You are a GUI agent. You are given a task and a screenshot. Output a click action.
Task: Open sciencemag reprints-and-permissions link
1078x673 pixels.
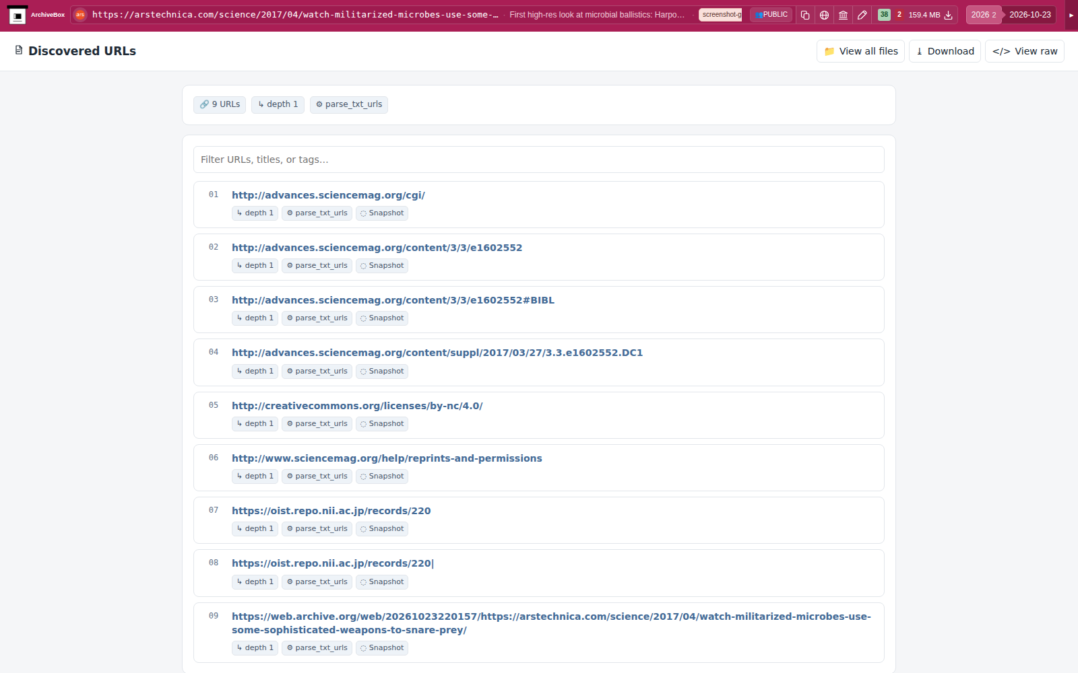[387, 458]
